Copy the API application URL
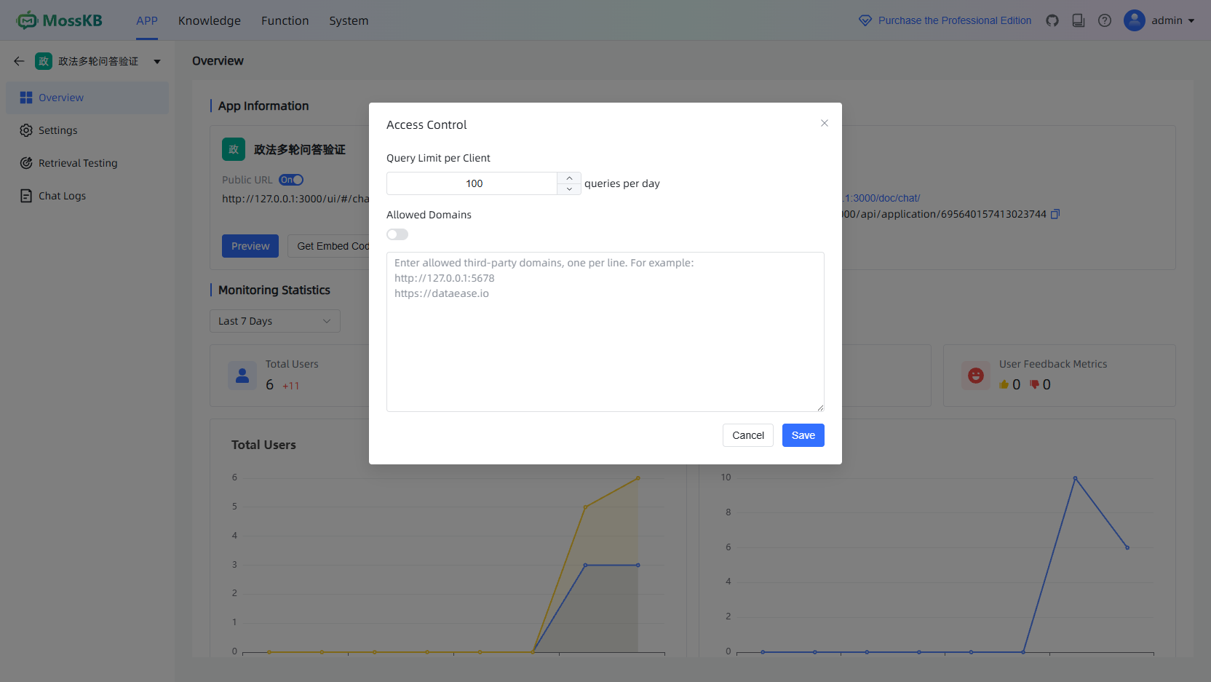Viewport: 1211px width, 682px height. [1055, 214]
